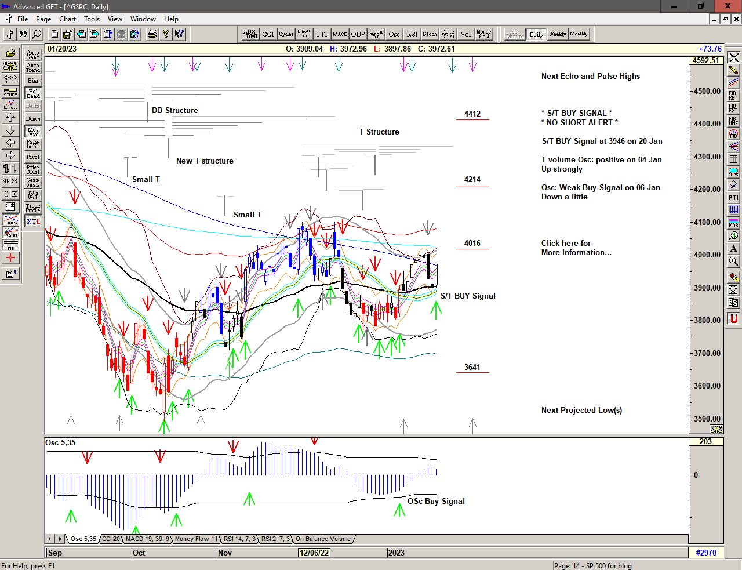The width and height of the screenshot is (742, 570).
Task: Click the print icon in toolbar
Action: click(x=152, y=34)
